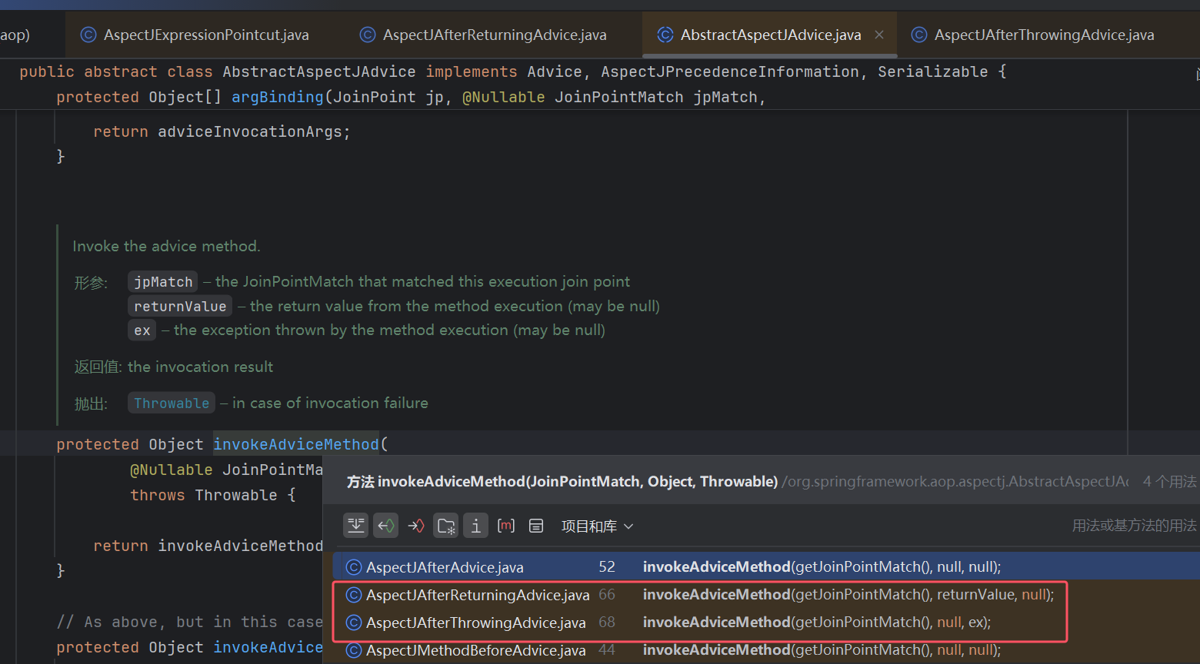Switch to AspectJExpressionPointcut.java tab
This screenshot has width=1200, height=664.
[206, 35]
